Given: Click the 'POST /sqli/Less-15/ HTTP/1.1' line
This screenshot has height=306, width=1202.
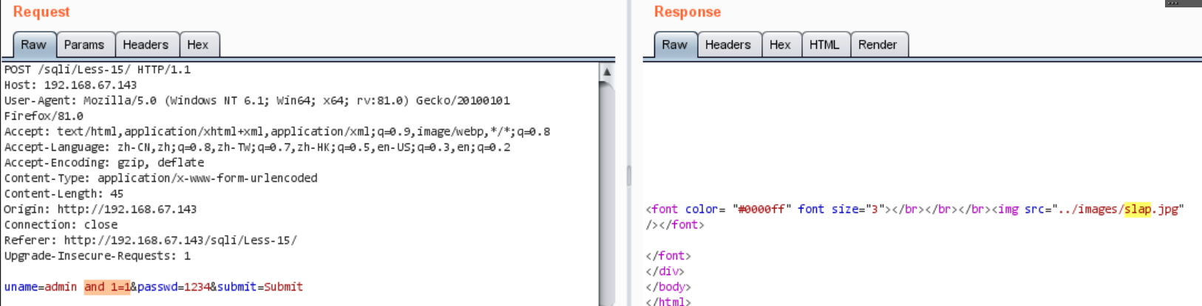Looking at the screenshot, I should point(98,69).
